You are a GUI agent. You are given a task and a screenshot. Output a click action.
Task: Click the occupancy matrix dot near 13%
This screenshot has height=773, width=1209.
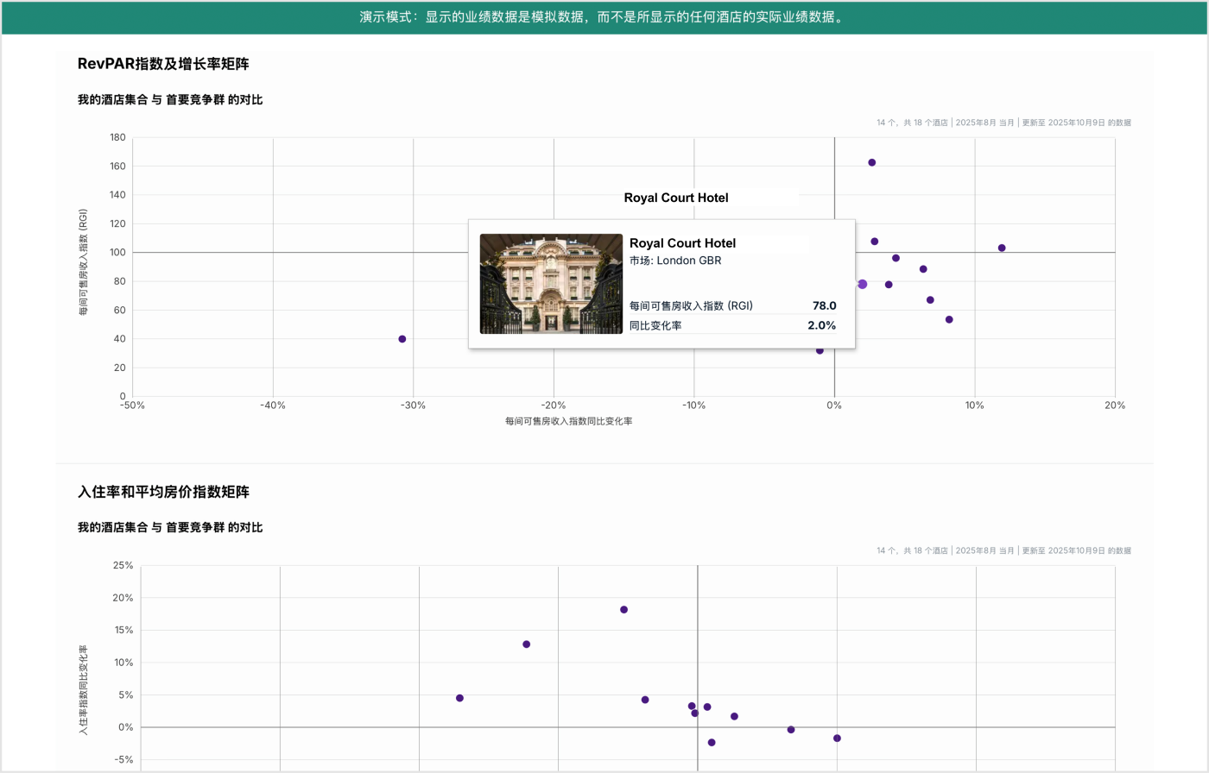pyautogui.click(x=526, y=644)
